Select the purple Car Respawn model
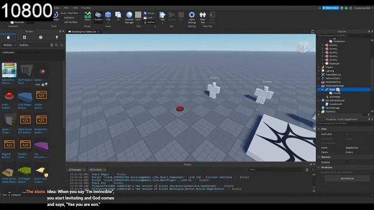Viewport: 374px width, 210px height. pos(41,146)
